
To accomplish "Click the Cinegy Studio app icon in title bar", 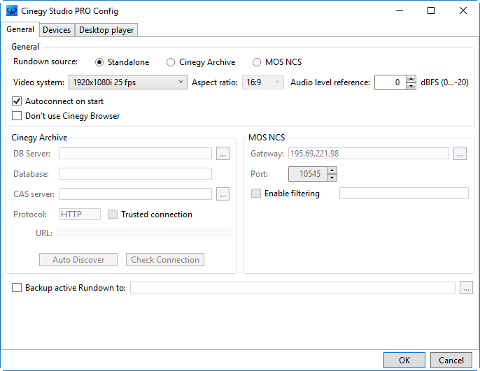I will tap(12, 11).
